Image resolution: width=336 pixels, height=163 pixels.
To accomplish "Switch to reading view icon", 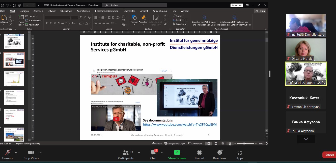I will [x=223, y=144].
